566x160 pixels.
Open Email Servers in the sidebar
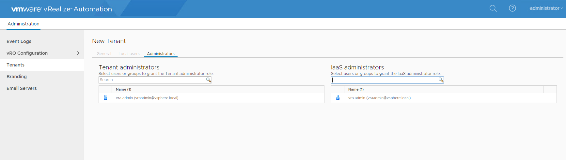22,88
